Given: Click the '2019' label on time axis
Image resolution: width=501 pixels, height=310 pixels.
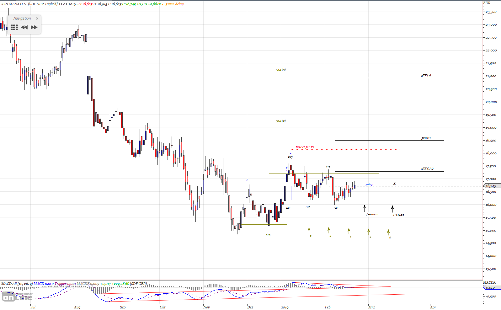Looking at the screenshot, I should (285, 307).
